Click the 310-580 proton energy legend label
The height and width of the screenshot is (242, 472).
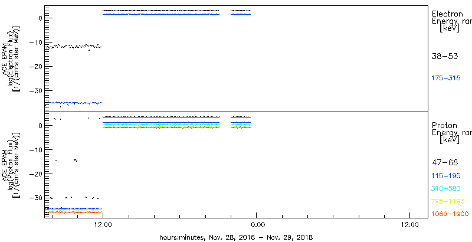click(446, 189)
